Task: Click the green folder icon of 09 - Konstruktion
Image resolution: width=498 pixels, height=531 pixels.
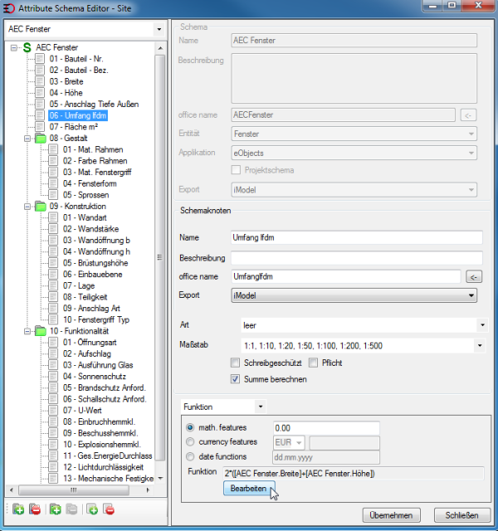Action: click(x=41, y=207)
